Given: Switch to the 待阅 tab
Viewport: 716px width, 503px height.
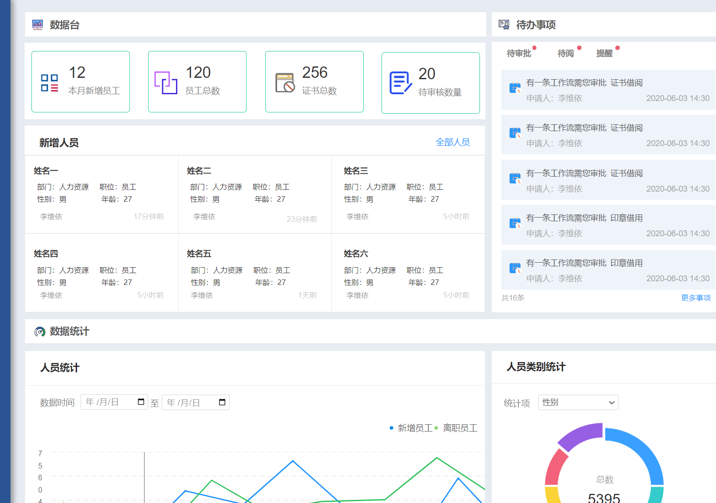Looking at the screenshot, I should (x=566, y=53).
